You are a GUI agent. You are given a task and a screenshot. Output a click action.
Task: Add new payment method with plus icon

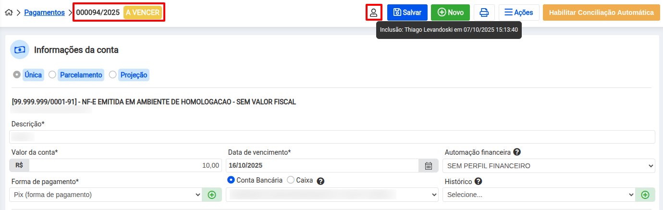coord(212,195)
